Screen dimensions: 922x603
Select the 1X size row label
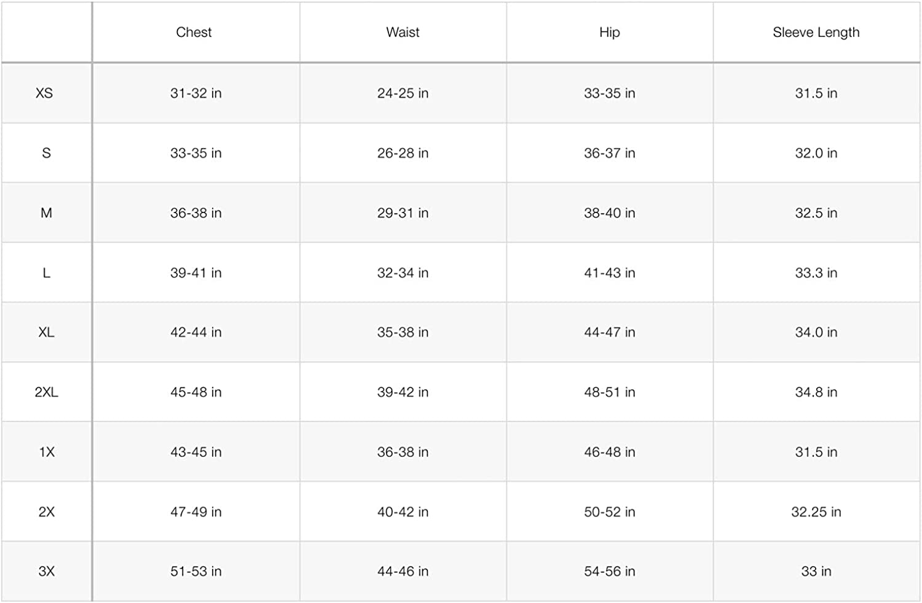(47, 452)
